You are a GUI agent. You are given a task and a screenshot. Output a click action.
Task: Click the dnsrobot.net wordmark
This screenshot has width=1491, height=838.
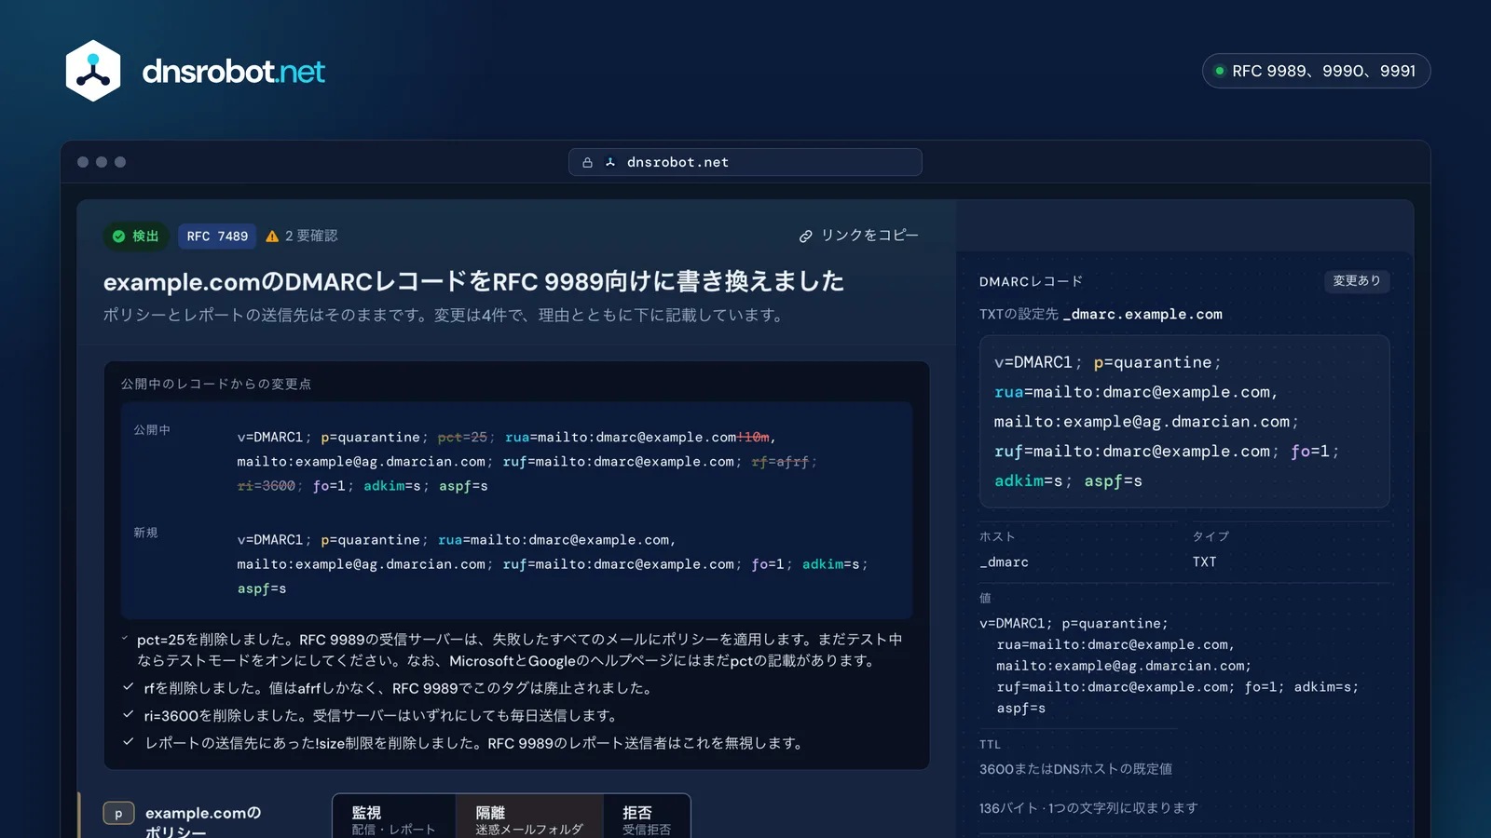click(233, 72)
